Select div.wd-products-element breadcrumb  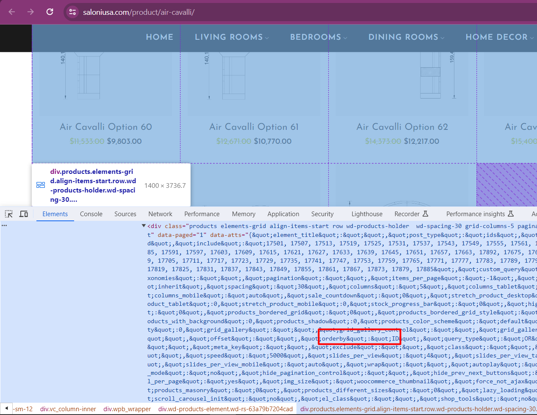coord(225,409)
